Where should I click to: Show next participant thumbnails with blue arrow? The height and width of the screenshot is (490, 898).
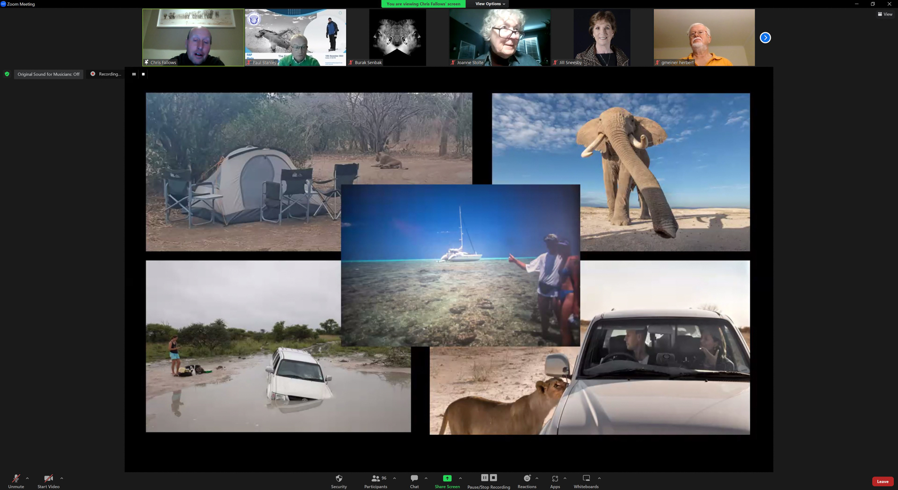pyautogui.click(x=765, y=38)
